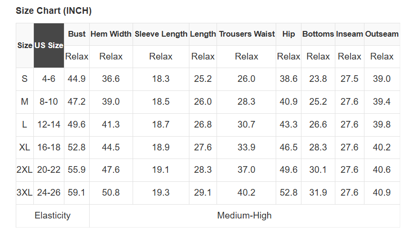This screenshot has width=415, height=228.
Task: Click the Elasticity row label
Action: pos(52,216)
